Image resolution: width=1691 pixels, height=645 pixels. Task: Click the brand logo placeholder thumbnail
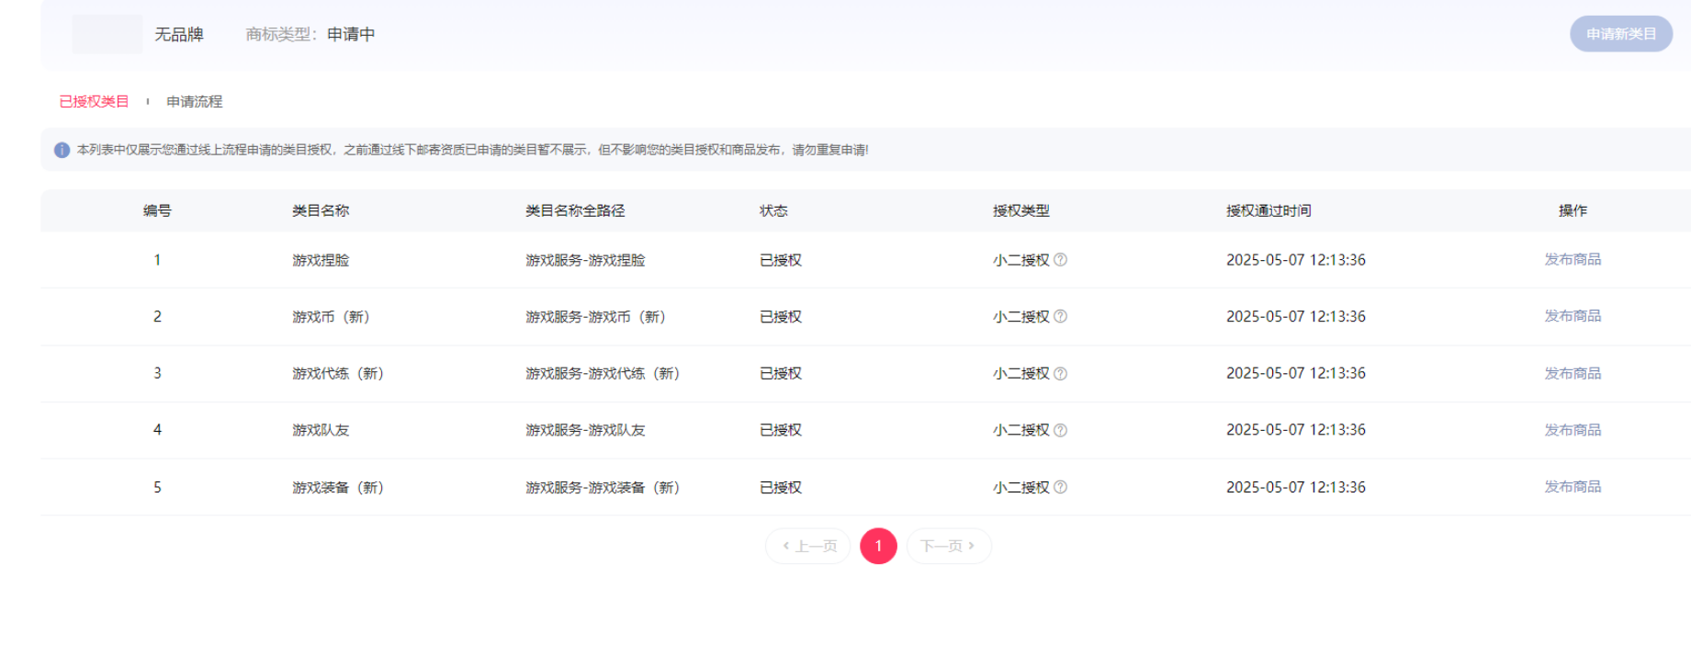(107, 34)
